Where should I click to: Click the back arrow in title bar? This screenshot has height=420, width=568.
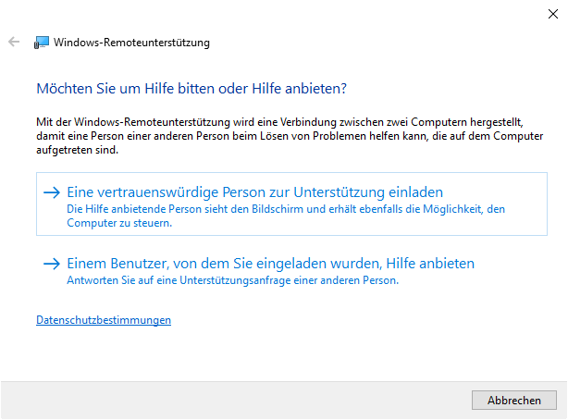(14, 42)
